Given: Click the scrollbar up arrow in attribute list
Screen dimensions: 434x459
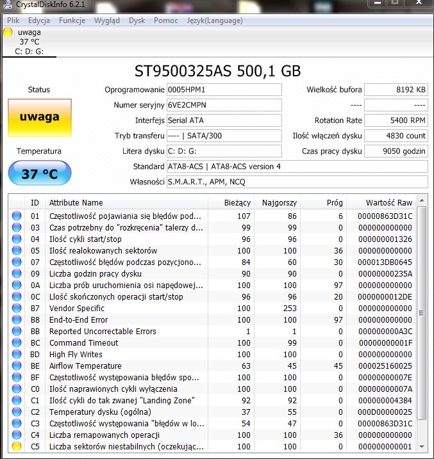Looking at the screenshot, I should [422, 200].
